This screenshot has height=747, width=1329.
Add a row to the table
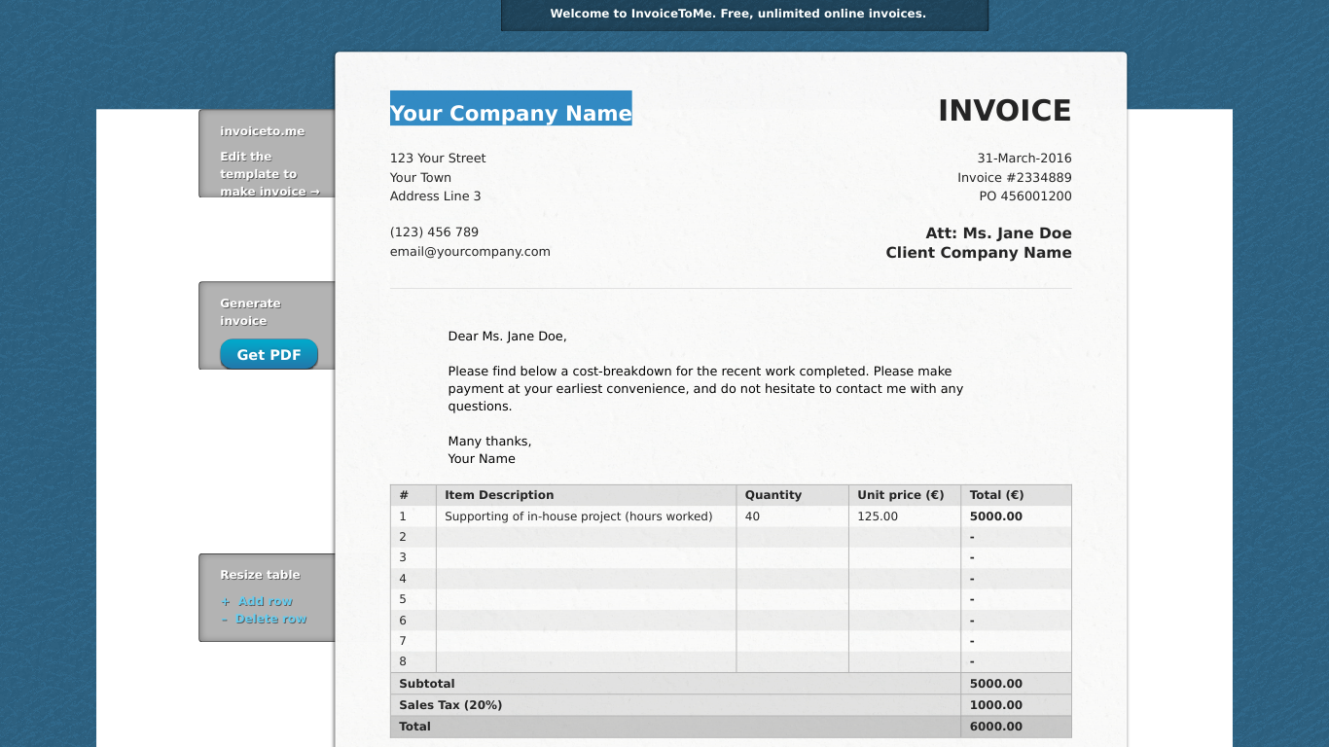point(257,601)
